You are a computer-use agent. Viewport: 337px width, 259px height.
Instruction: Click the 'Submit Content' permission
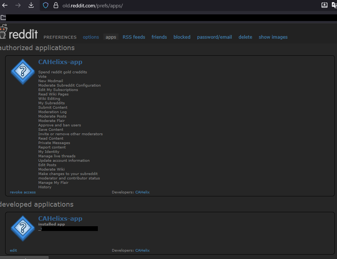point(53,108)
